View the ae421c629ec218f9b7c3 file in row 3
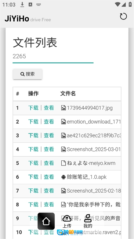This screenshot has width=134, height=239. pos(49,135)
